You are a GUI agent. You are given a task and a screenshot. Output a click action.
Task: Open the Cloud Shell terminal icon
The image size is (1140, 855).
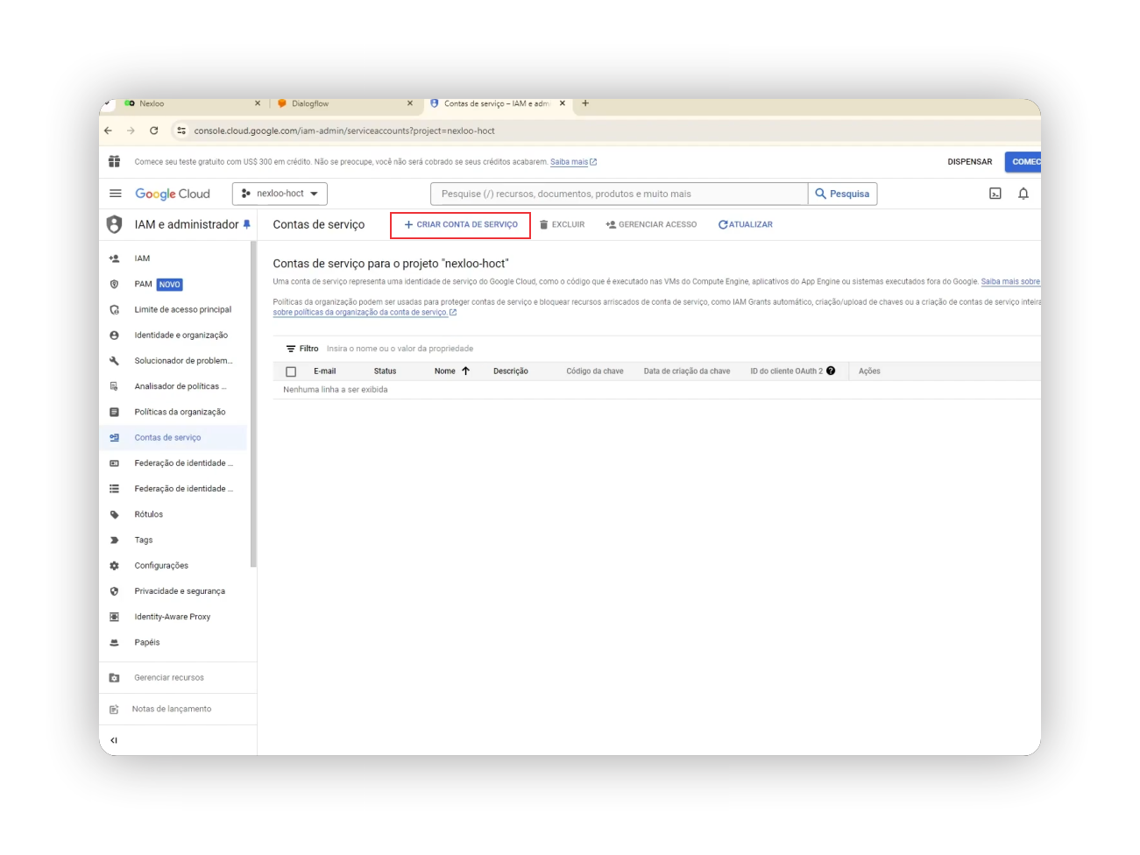(995, 194)
